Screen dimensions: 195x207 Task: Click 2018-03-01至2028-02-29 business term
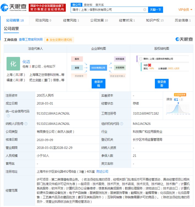pos(55,148)
